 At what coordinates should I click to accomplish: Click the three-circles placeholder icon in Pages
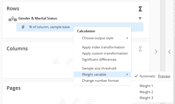tap(63, 101)
